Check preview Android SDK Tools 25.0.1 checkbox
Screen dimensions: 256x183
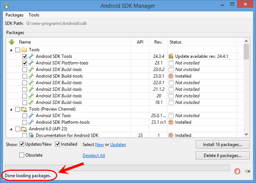coord(25,116)
